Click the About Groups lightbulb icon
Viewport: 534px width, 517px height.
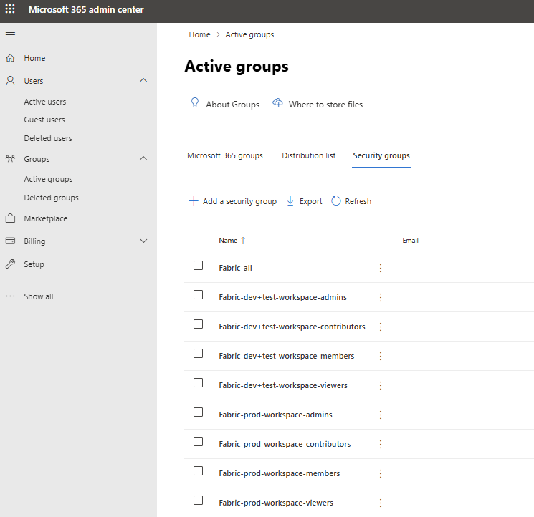(195, 102)
